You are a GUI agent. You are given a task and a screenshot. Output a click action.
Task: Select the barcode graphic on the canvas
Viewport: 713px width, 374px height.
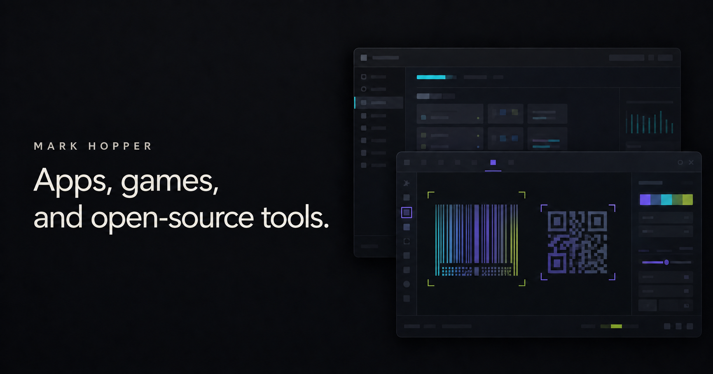[477, 240]
